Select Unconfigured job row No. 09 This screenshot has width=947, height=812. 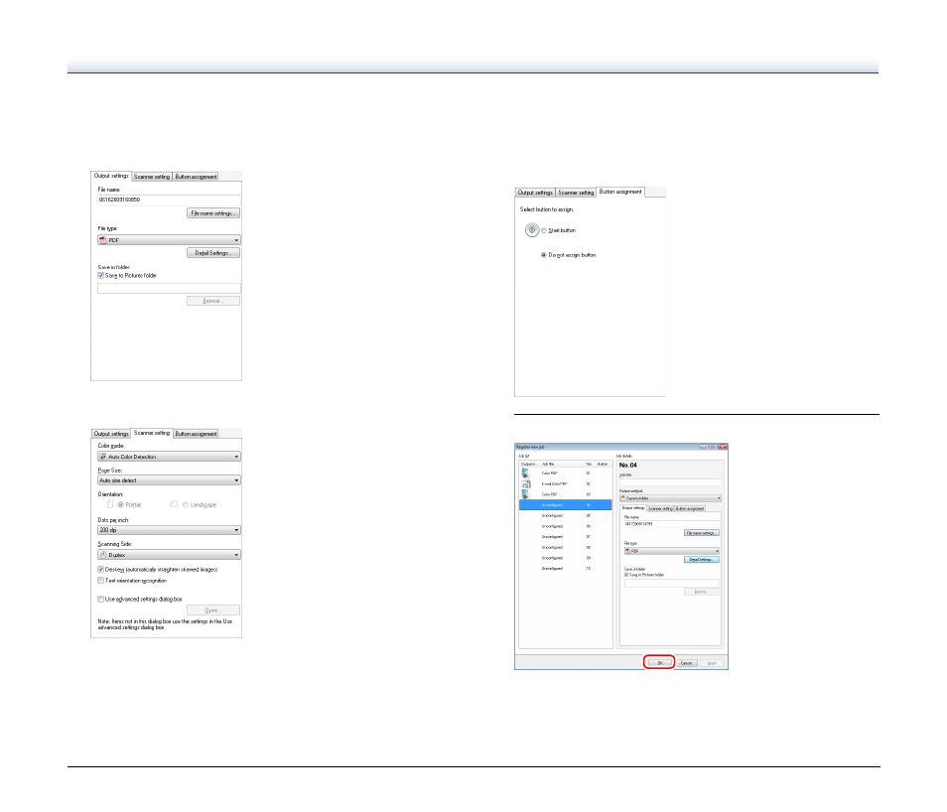pos(565,558)
